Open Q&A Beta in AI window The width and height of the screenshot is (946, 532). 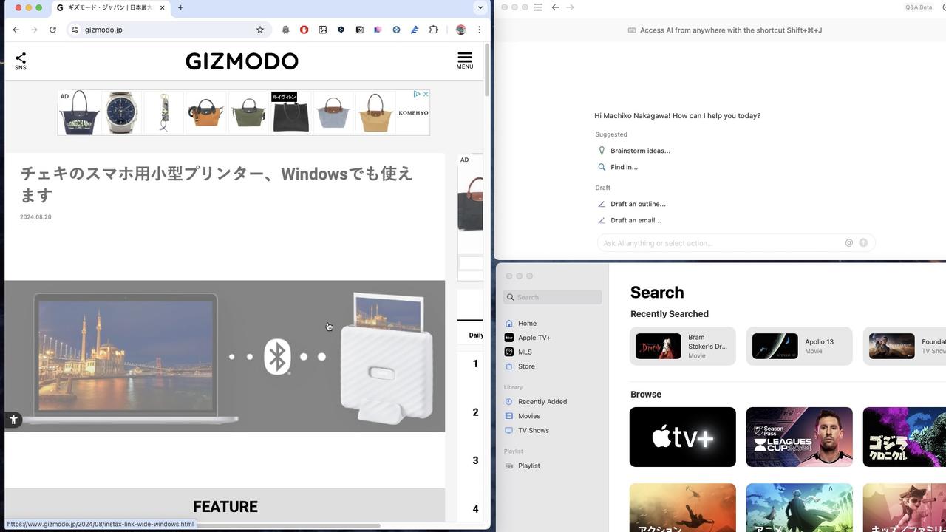tap(919, 7)
